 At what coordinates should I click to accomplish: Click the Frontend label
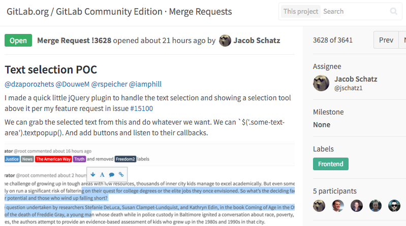tap(331, 164)
